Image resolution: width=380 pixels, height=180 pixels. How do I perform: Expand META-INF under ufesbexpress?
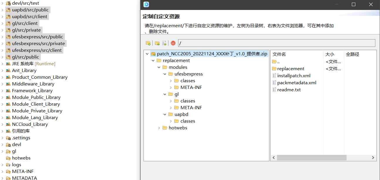click(171, 88)
